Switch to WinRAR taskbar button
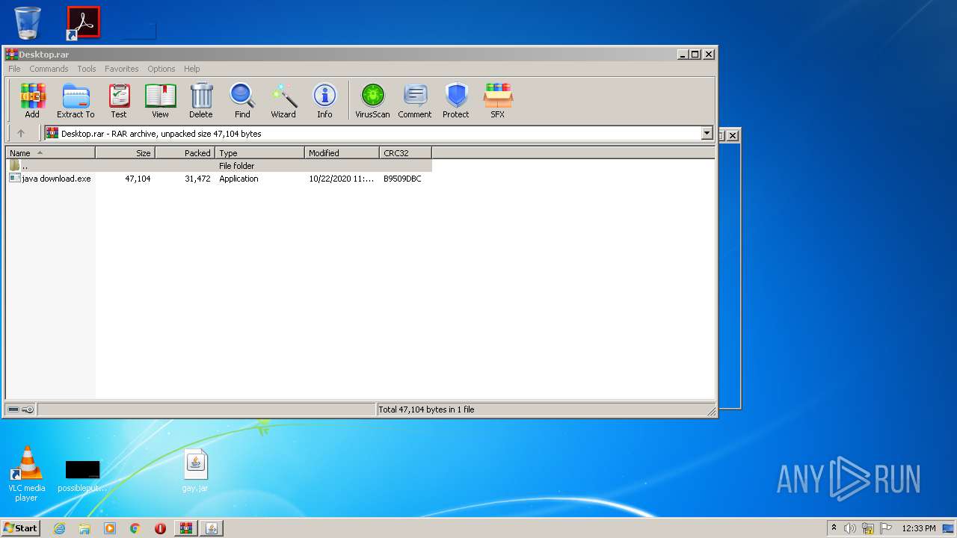 (186, 528)
